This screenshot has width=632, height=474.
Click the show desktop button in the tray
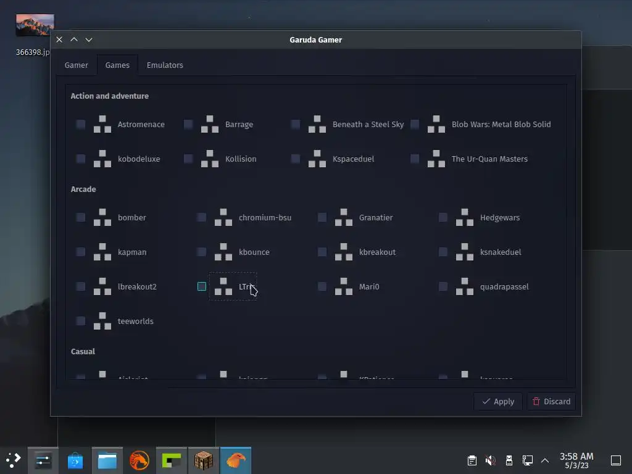click(x=616, y=460)
